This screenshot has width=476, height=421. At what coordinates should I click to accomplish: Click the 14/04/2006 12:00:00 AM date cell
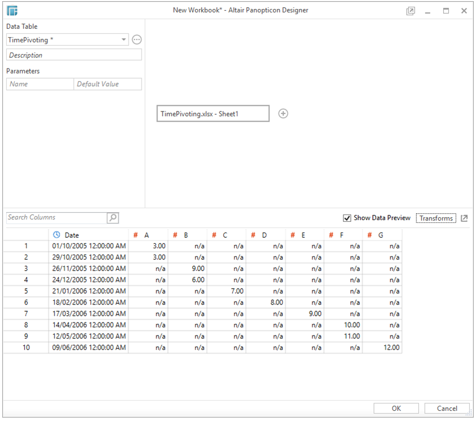[x=88, y=325]
